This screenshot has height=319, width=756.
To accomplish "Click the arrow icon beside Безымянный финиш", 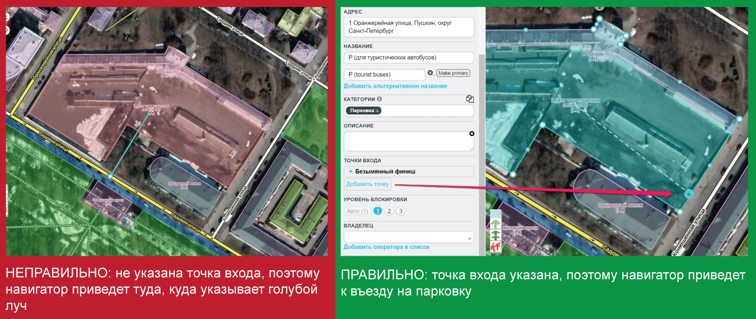I will coord(350,172).
